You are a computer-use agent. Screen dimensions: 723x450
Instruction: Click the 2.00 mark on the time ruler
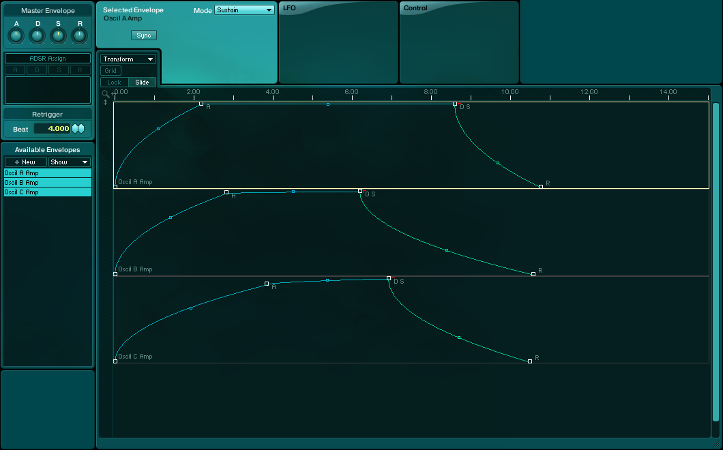tap(193, 92)
